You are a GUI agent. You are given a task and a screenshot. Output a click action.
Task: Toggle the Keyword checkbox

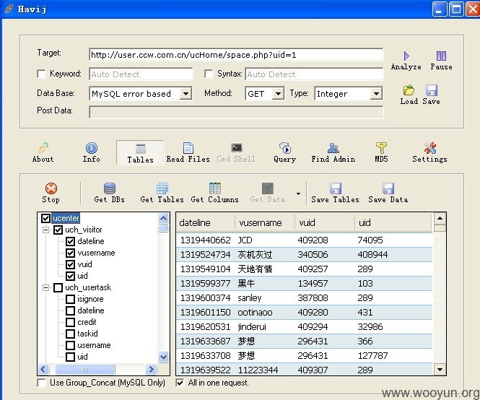click(x=41, y=74)
